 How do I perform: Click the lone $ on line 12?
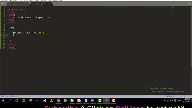click(x=13, y=35)
